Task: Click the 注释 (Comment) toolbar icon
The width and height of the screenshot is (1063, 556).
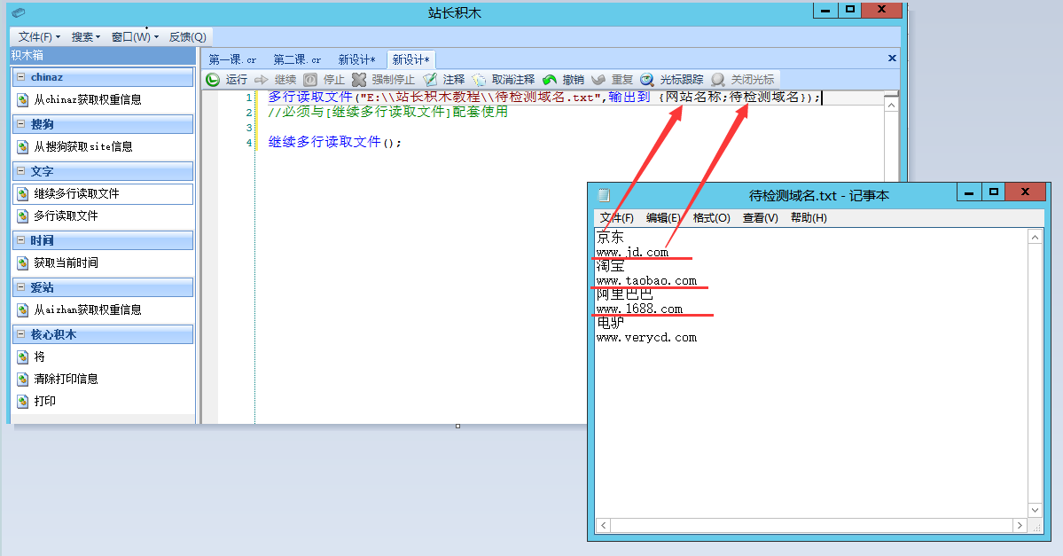Action: [x=431, y=80]
